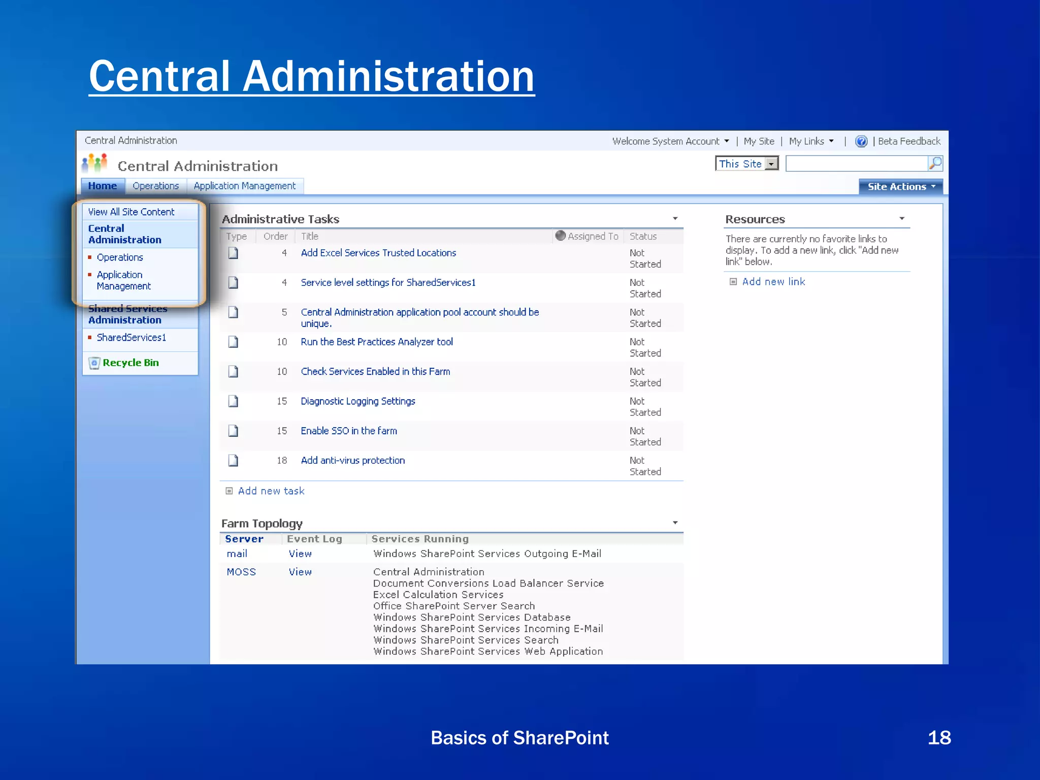Click document icon for Enable SSO task
1040x780 pixels.
point(233,431)
